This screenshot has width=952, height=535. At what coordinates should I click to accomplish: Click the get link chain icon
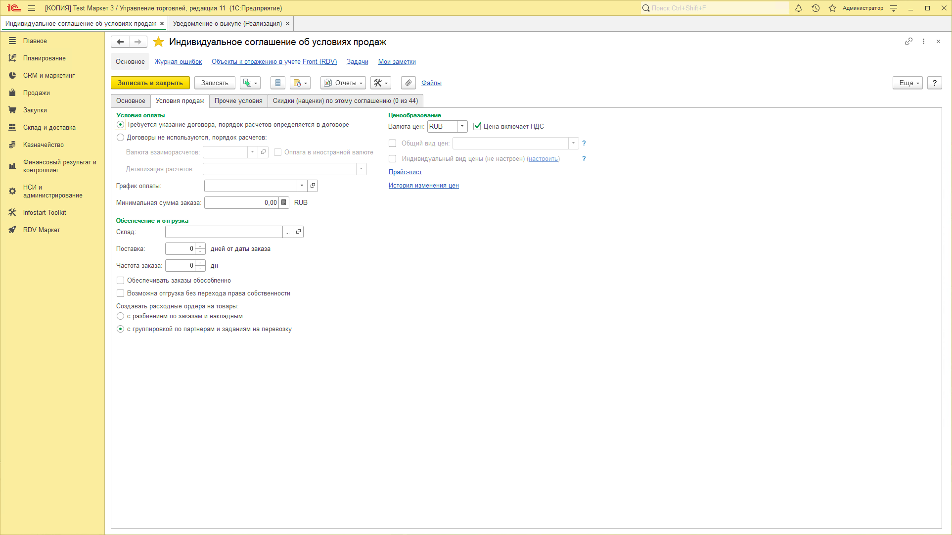tap(908, 42)
